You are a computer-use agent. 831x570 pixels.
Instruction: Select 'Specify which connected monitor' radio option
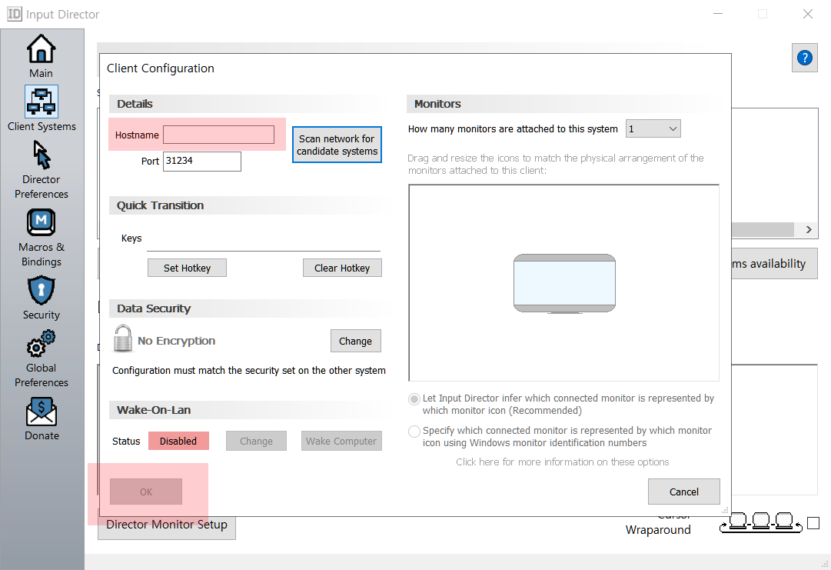tap(414, 431)
